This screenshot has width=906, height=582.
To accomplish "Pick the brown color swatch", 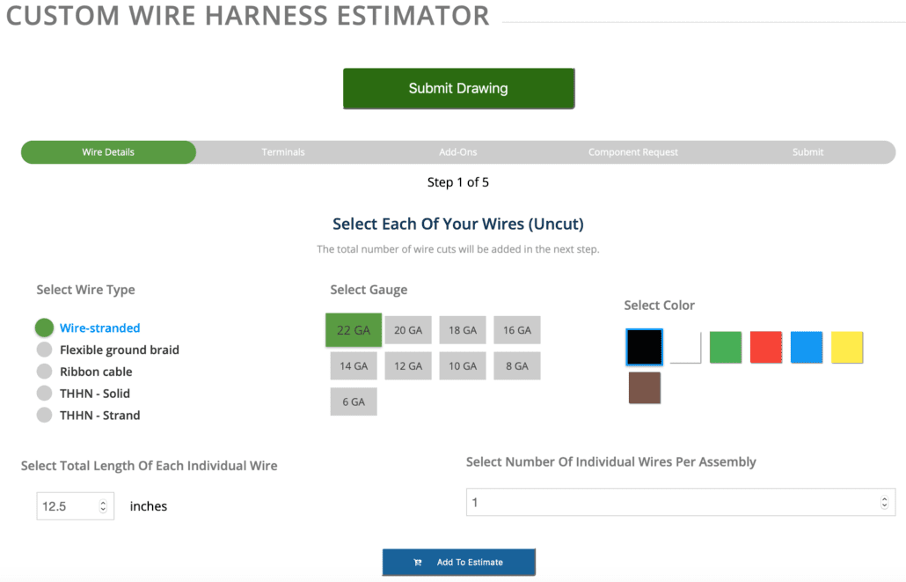I will (x=645, y=388).
